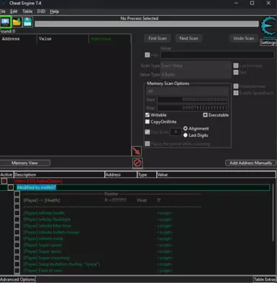
Task: Click the scan Value input field
Action: pos(217,55)
